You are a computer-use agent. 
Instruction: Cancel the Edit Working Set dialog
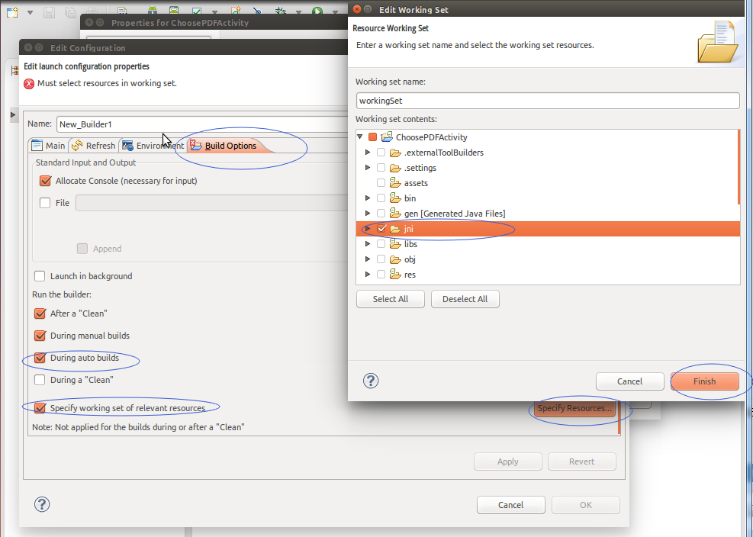[x=629, y=381]
